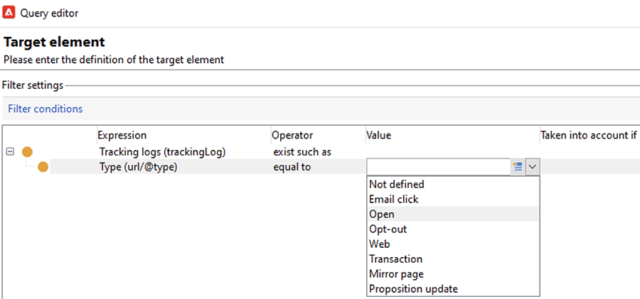Select "Not defined" from the list
This screenshot has height=299, width=640.
coord(397,184)
